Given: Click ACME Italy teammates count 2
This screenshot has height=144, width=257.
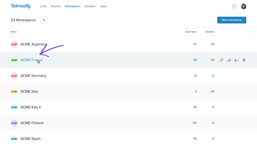Looking at the screenshot, I should [196, 91].
